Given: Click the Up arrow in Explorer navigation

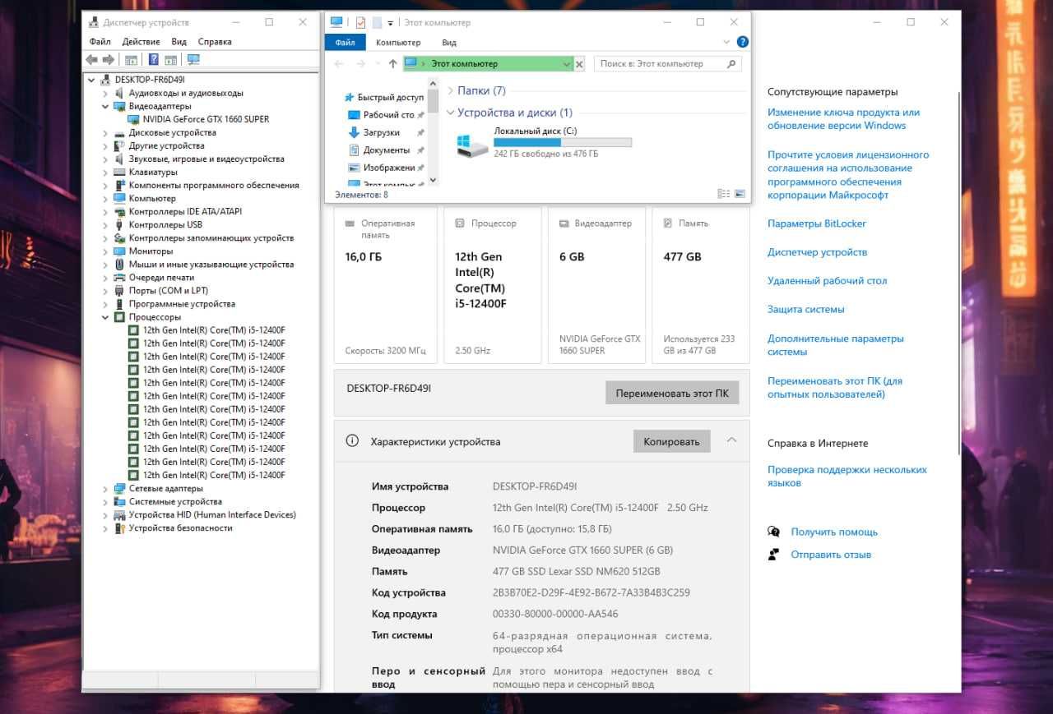Looking at the screenshot, I should coord(392,63).
